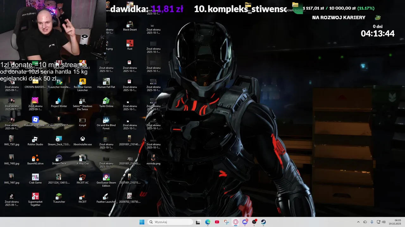Open the Black Desert desktop shortcut
The width and height of the screenshot is (405, 227).
(x=130, y=26)
